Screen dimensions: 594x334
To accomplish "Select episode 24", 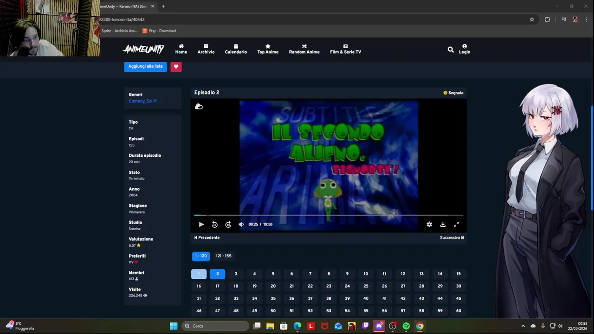I will [x=347, y=286].
